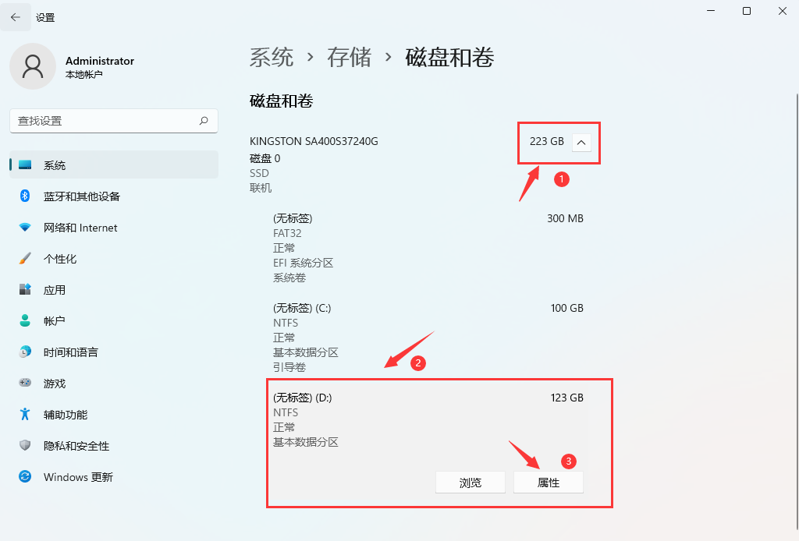Click the back arrow at top left
Viewport: 799px width, 541px height.
coord(16,16)
